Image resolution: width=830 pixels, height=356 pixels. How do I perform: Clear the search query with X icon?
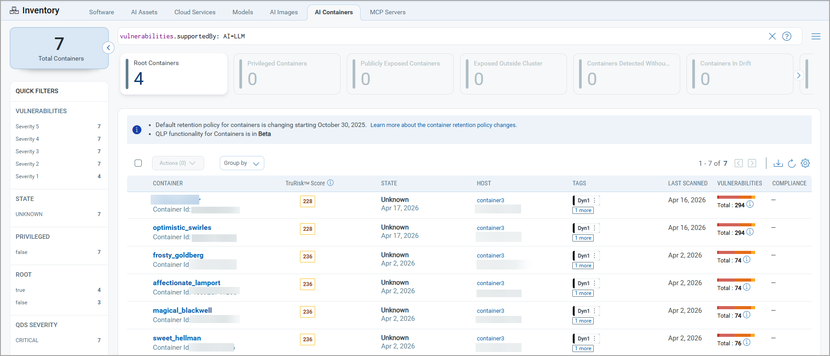pyautogui.click(x=772, y=36)
